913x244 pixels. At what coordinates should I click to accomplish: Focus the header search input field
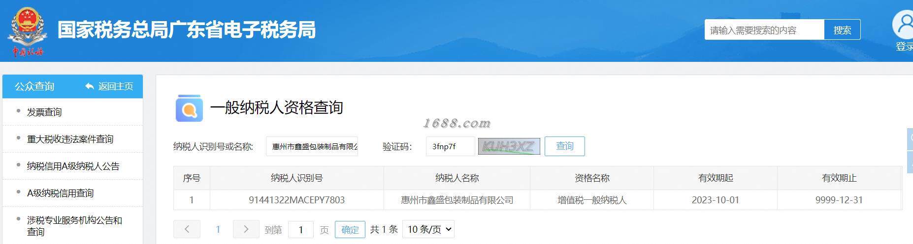(764, 30)
